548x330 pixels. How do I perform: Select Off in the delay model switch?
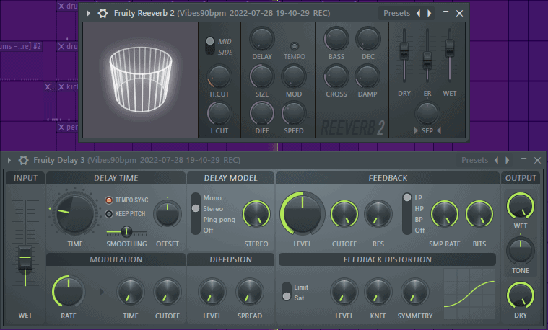[208, 231]
